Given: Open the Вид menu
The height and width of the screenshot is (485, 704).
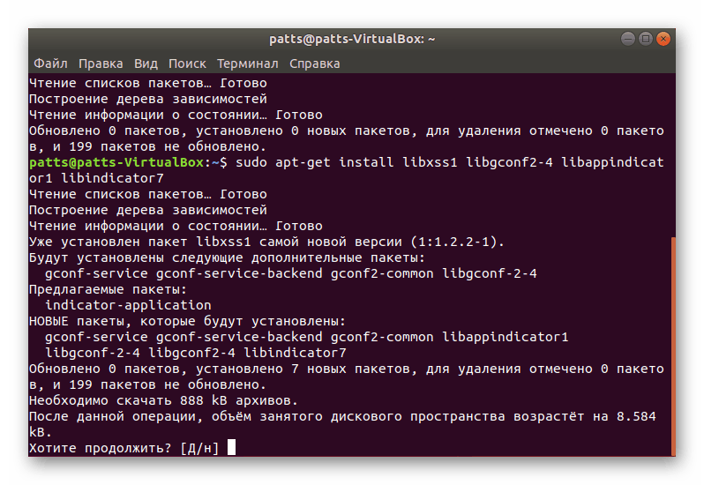Looking at the screenshot, I should [x=146, y=63].
